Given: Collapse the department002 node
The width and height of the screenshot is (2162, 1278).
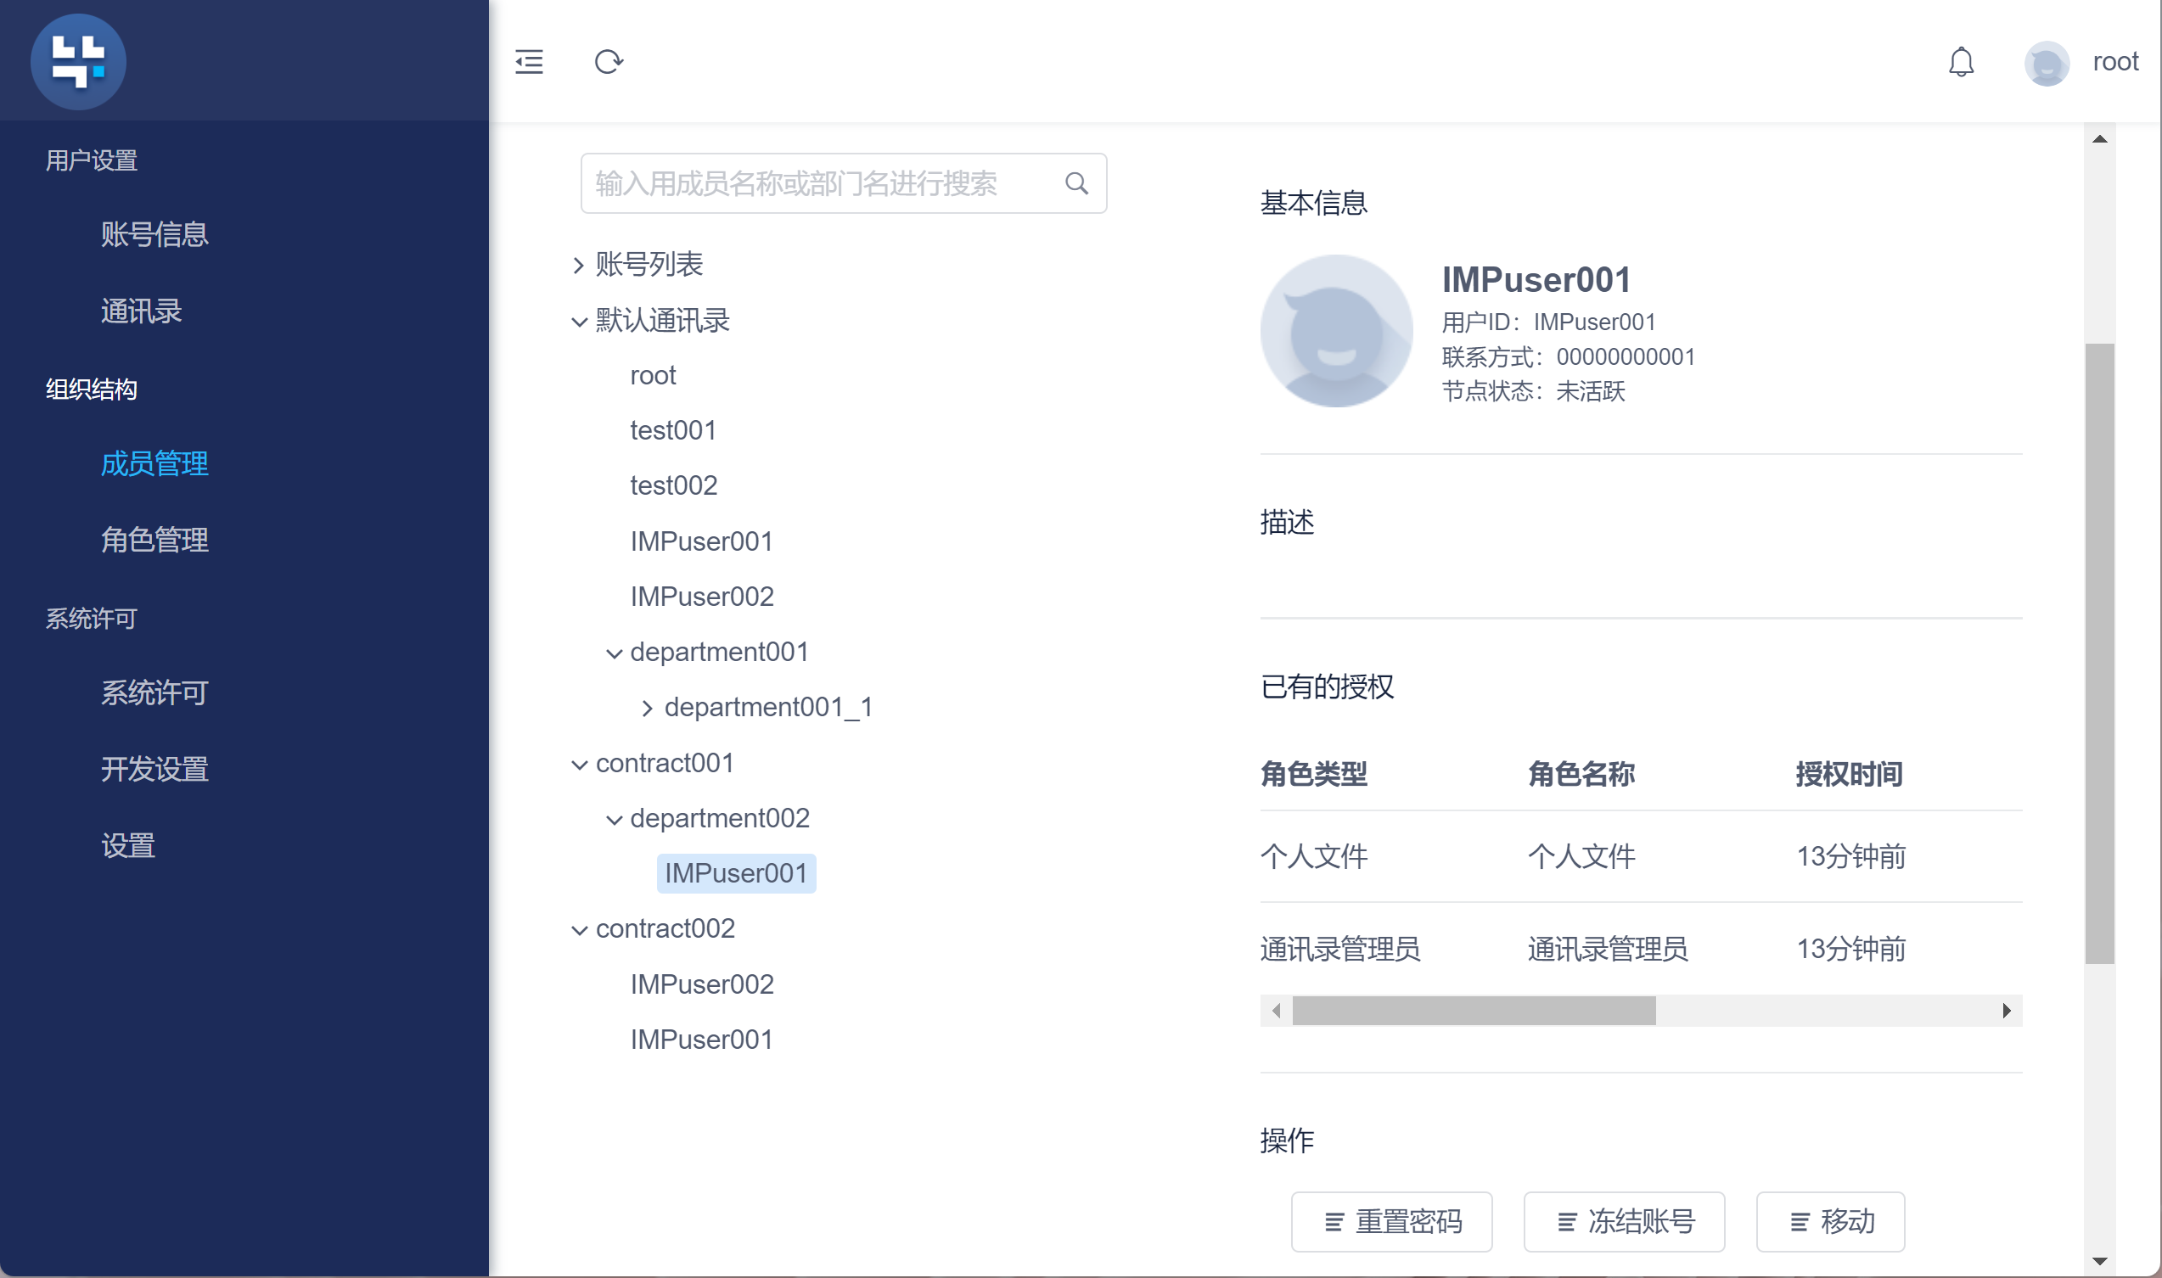Looking at the screenshot, I should click(x=615, y=819).
